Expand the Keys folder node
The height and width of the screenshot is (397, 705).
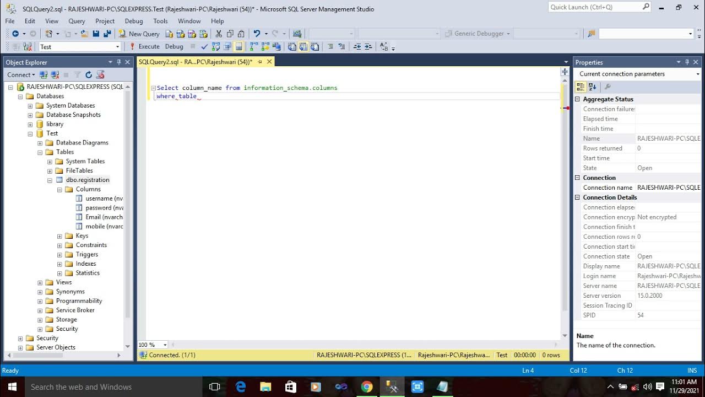(59, 235)
